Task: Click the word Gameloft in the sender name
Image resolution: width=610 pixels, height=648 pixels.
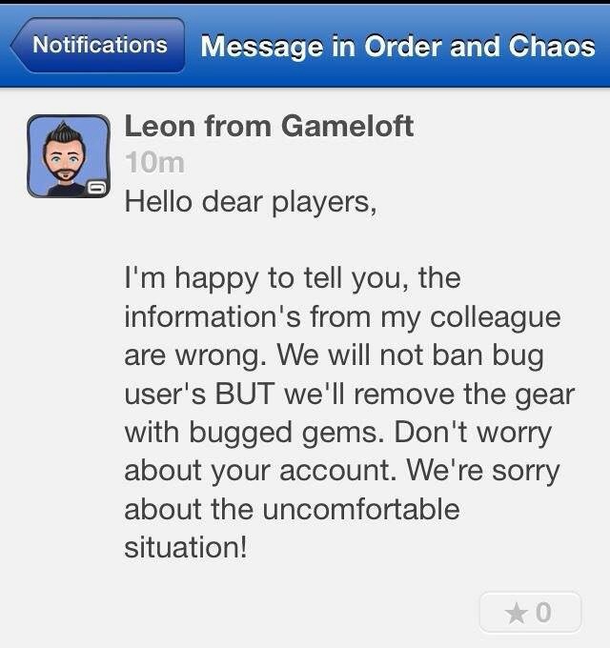Action: pyautogui.click(x=348, y=126)
